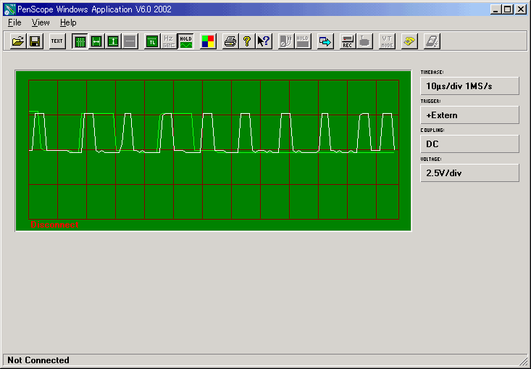Click the yellow question mark help icon
This screenshot has height=369, width=531.
pyautogui.click(x=247, y=41)
